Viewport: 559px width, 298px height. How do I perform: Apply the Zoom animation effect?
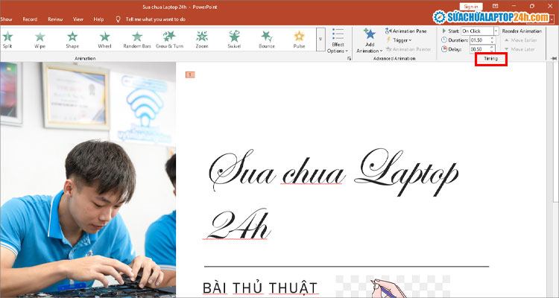pos(202,39)
